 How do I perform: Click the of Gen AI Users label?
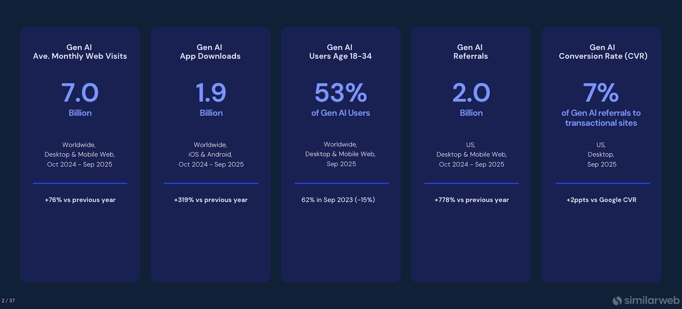coord(341,113)
